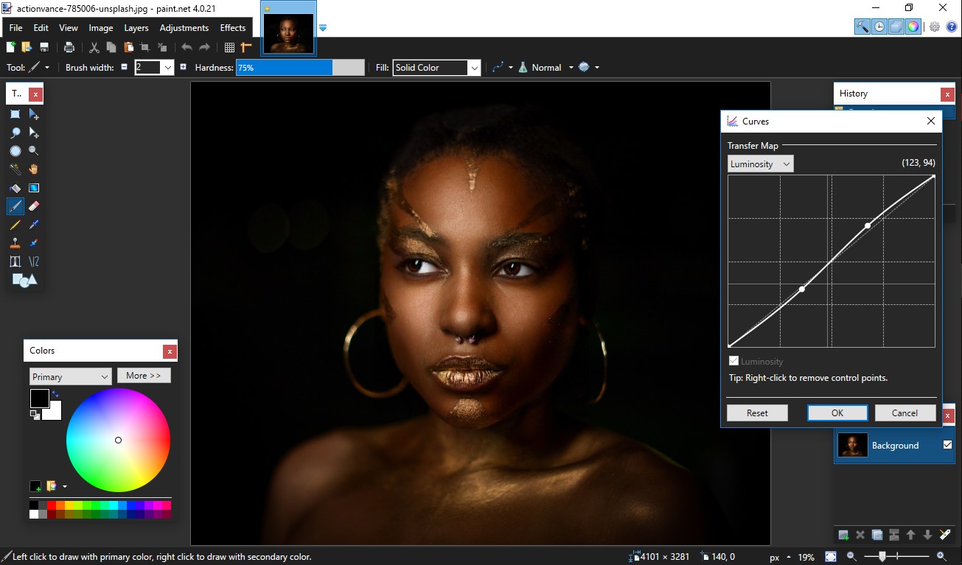Duplicate the current layer
Image resolution: width=962 pixels, height=565 pixels.
coord(877,535)
